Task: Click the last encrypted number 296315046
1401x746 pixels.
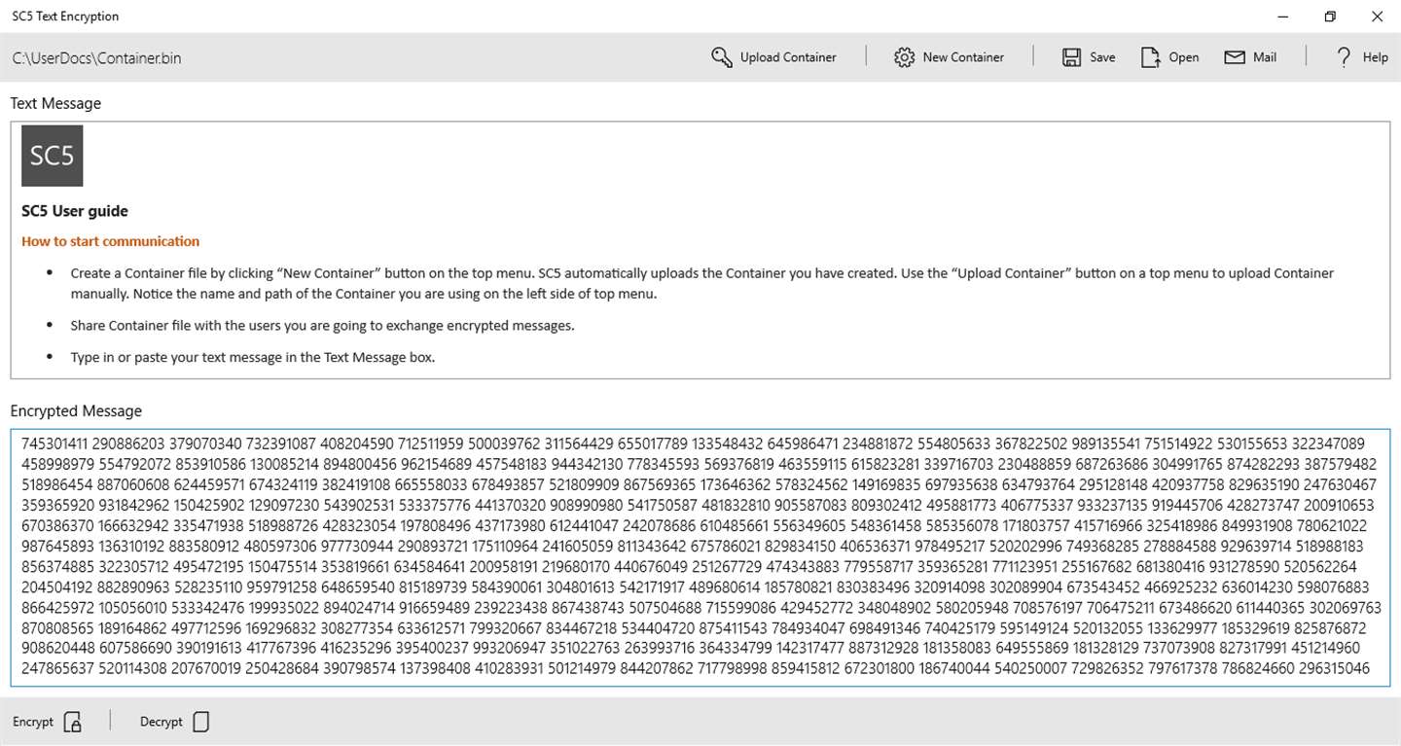Action: (x=1334, y=668)
